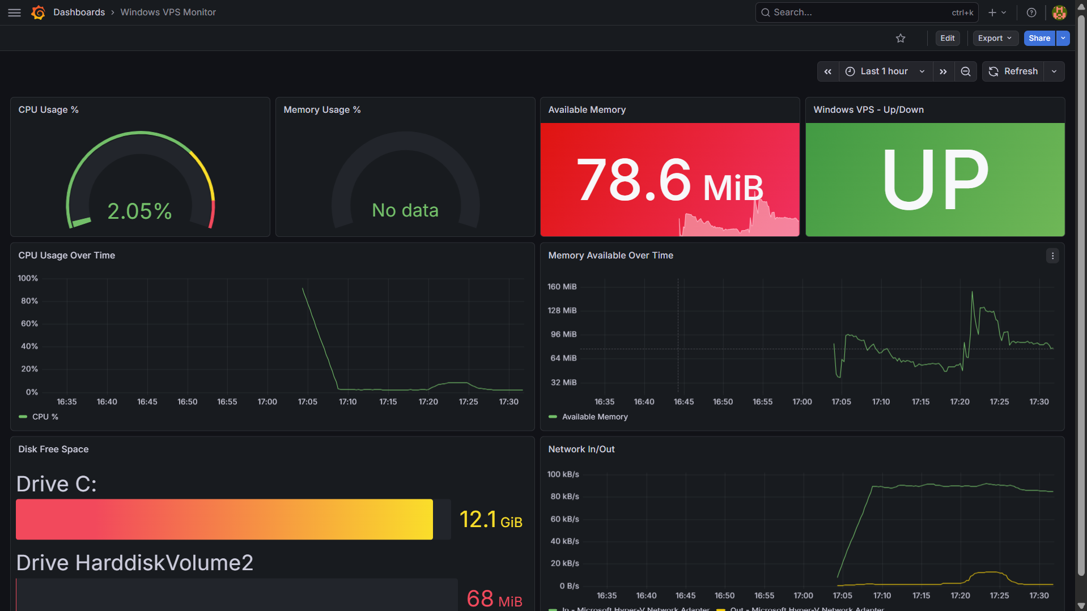Image resolution: width=1087 pixels, height=611 pixels.
Task: Star this dashboard as favorite
Action: pos(901,38)
